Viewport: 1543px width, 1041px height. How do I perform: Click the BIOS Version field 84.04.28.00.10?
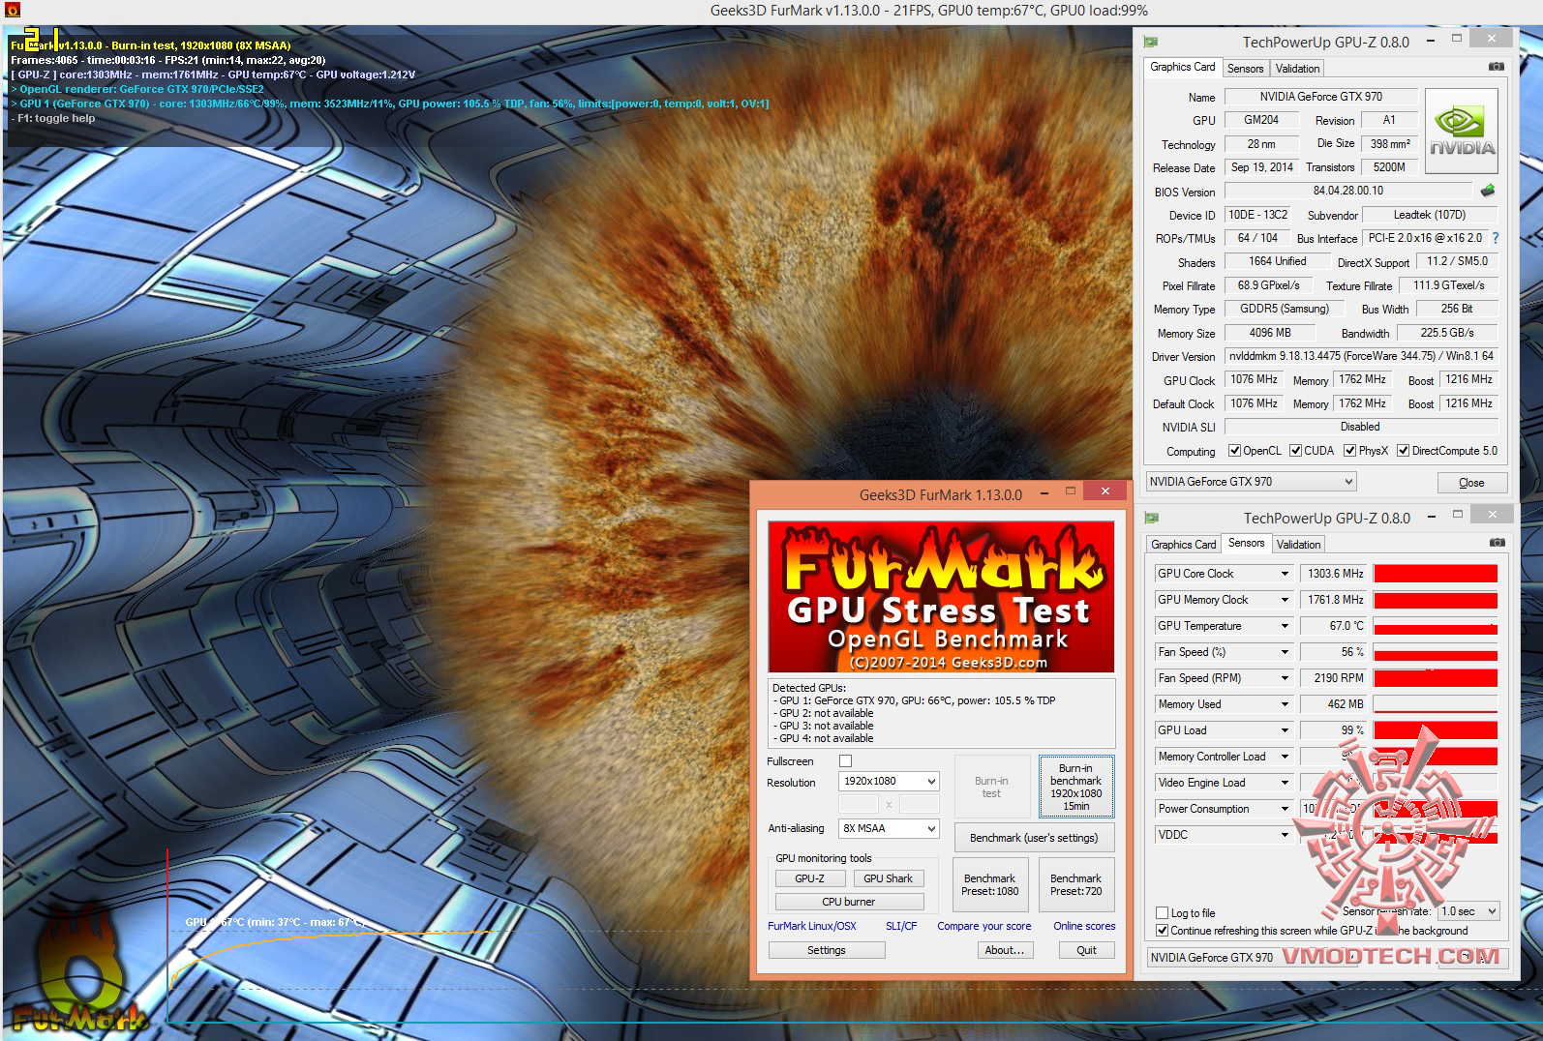[1348, 191]
